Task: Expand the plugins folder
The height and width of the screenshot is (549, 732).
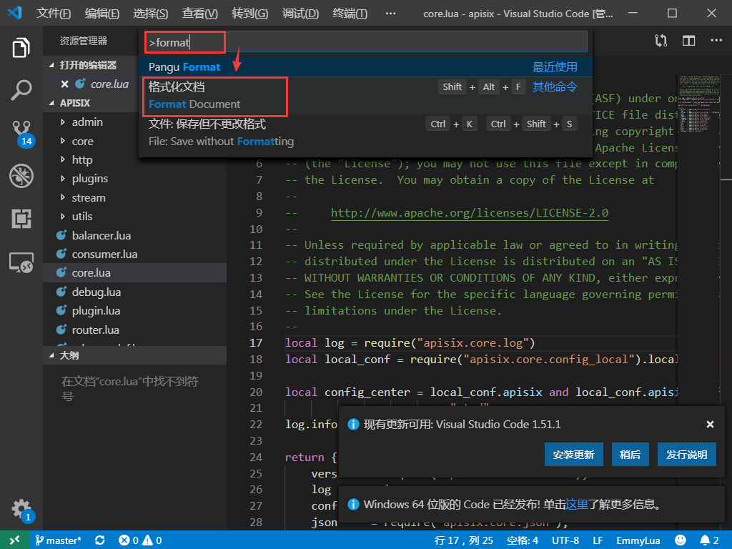Action: pos(63,178)
